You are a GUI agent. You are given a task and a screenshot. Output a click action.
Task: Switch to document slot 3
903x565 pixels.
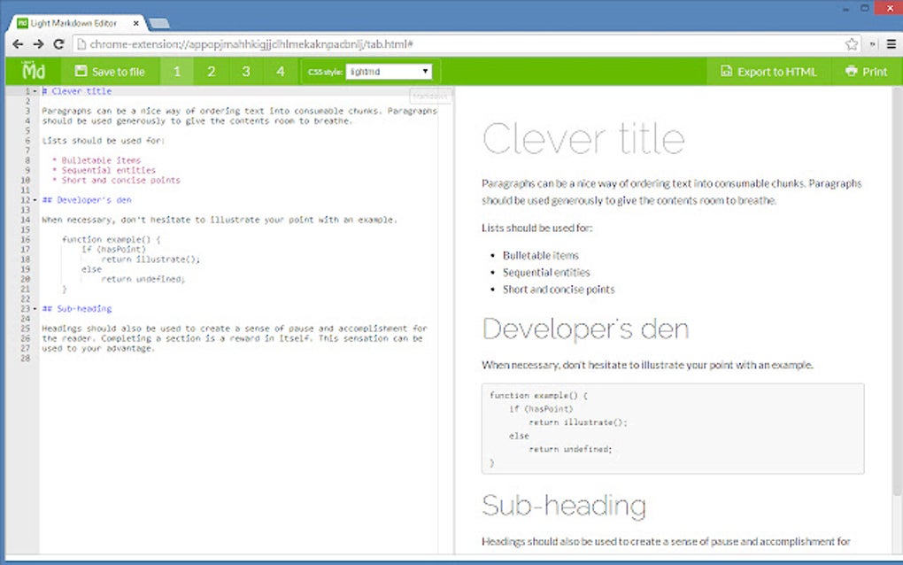click(x=246, y=71)
